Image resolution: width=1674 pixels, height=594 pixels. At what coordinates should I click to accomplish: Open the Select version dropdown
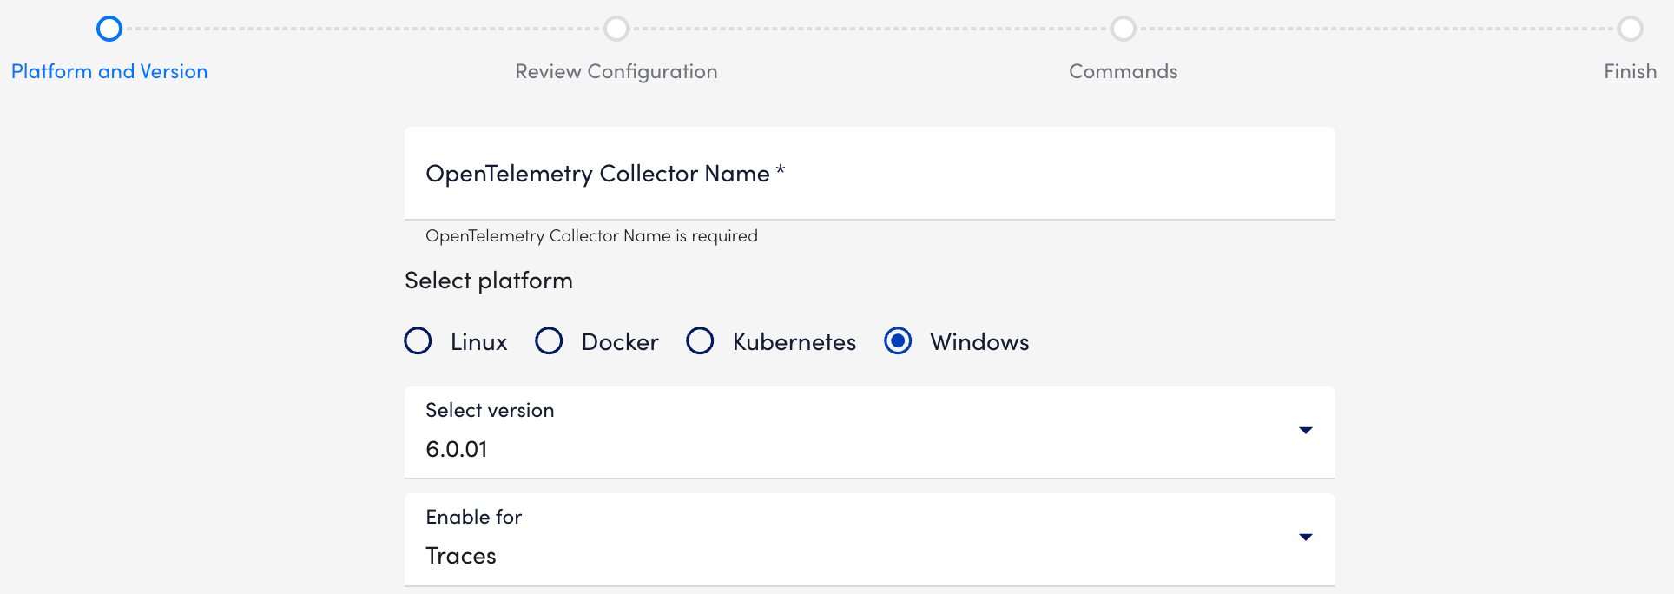click(868, 432)
